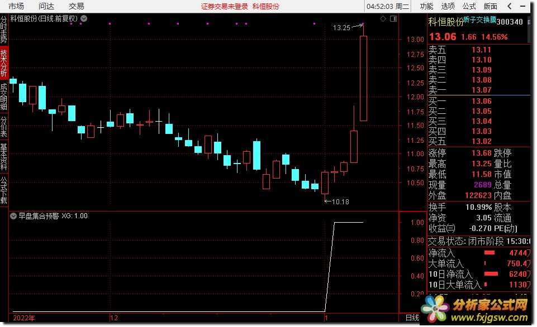Click the XG: 1.00 indicator value
The image size is (537, 327).
pyautogui.click(x=74, y=216)
